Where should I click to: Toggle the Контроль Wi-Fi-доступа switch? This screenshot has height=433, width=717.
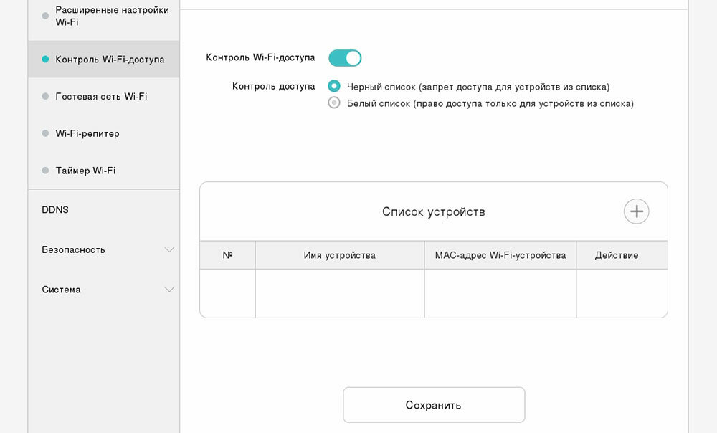(345, 58)
